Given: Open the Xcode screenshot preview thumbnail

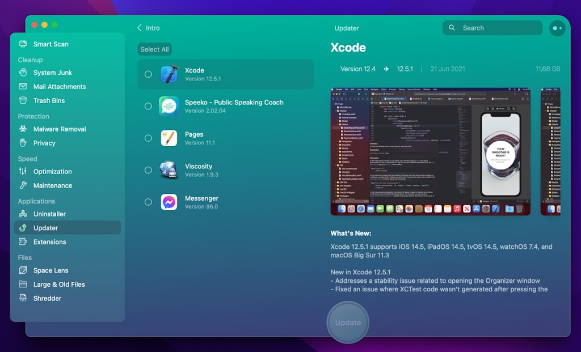Looking at the screenshot, I should tap(430, 151).
